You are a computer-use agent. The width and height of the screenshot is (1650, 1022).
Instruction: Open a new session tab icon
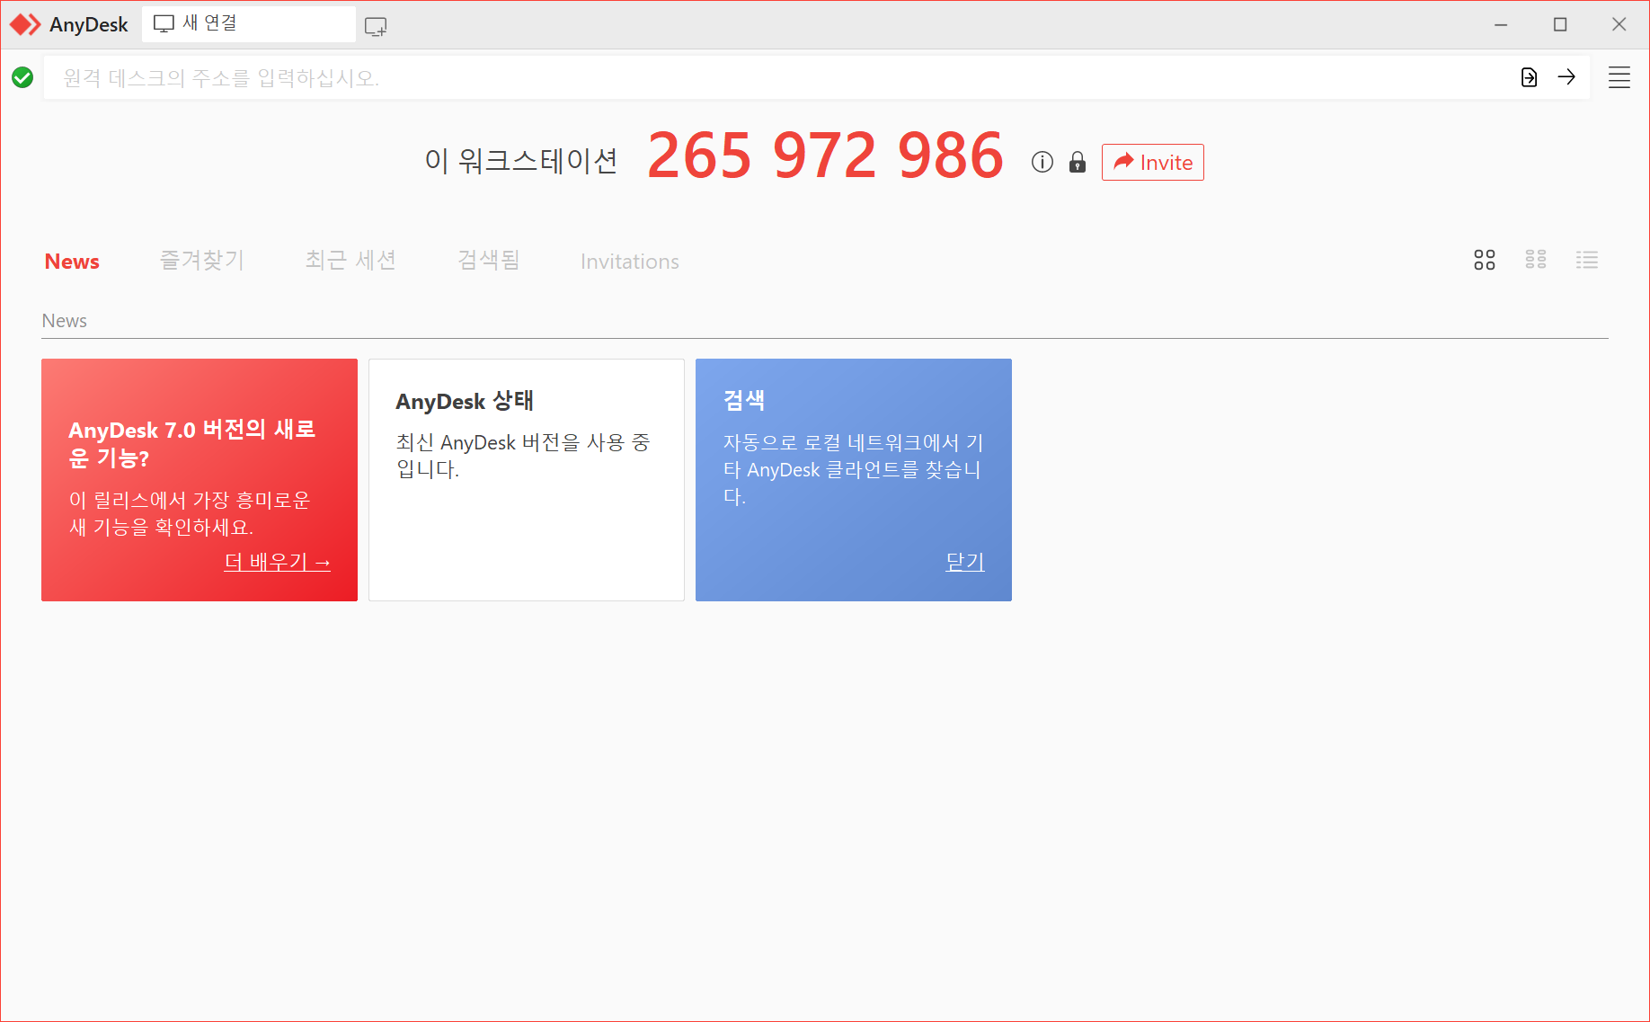[x=376, y=26]
